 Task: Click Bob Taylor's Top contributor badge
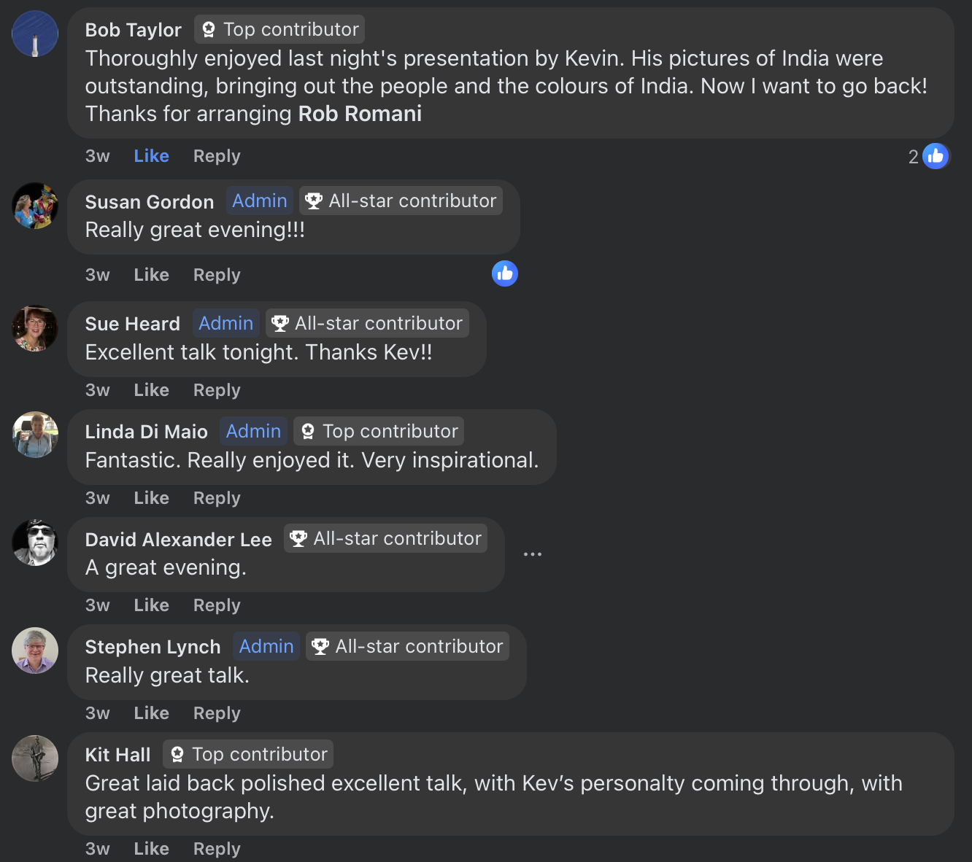pyautogui.click(x=279, y=29)
